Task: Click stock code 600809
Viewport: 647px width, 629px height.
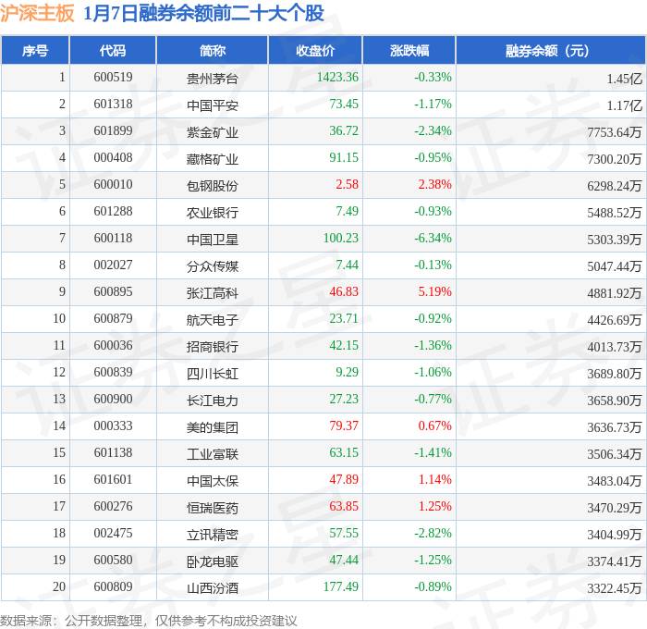Action: coord(113,586)
